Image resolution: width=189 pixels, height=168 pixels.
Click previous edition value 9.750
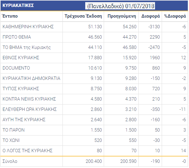point(131,68)
